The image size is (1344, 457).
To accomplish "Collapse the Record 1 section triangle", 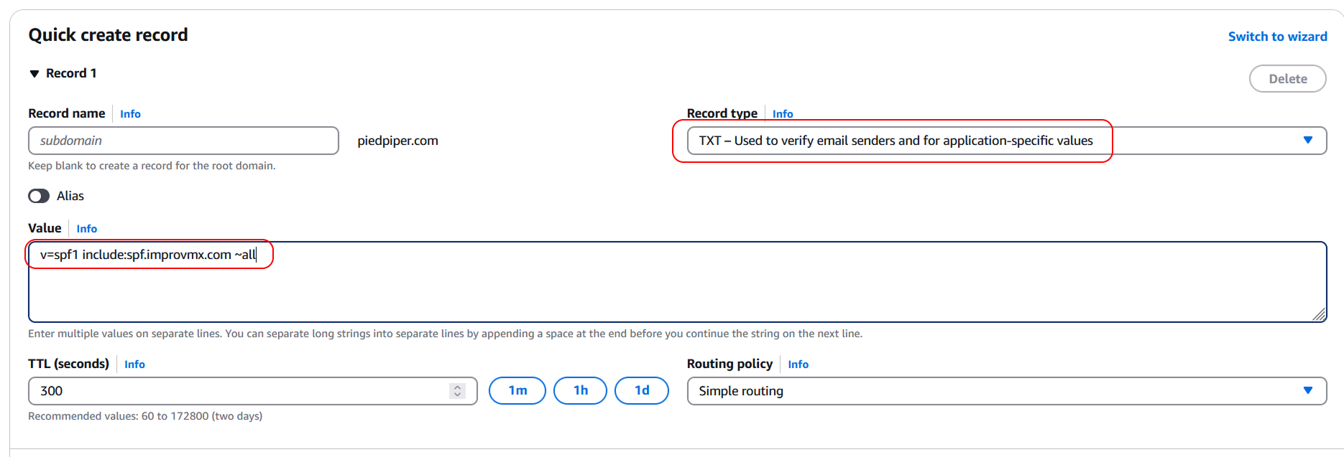I will point(34,74).
